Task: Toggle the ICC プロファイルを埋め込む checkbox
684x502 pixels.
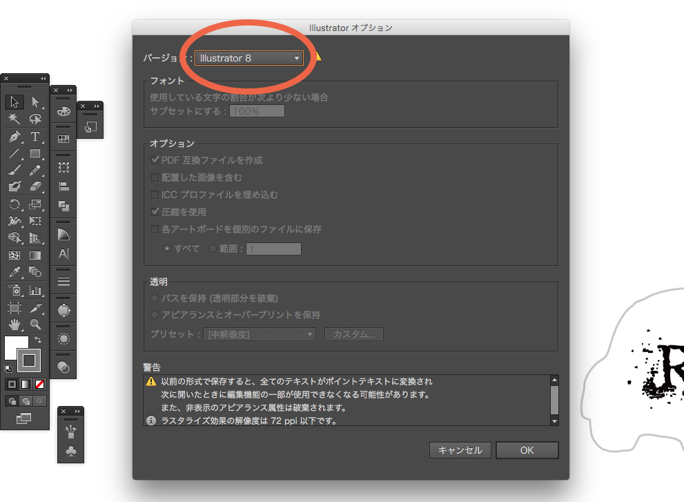Action: (x=155, y=195)
